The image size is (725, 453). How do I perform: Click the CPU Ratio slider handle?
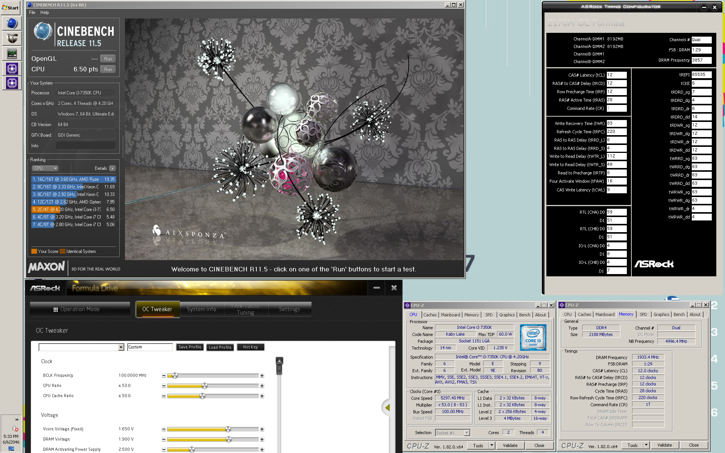tap(205, 386)
